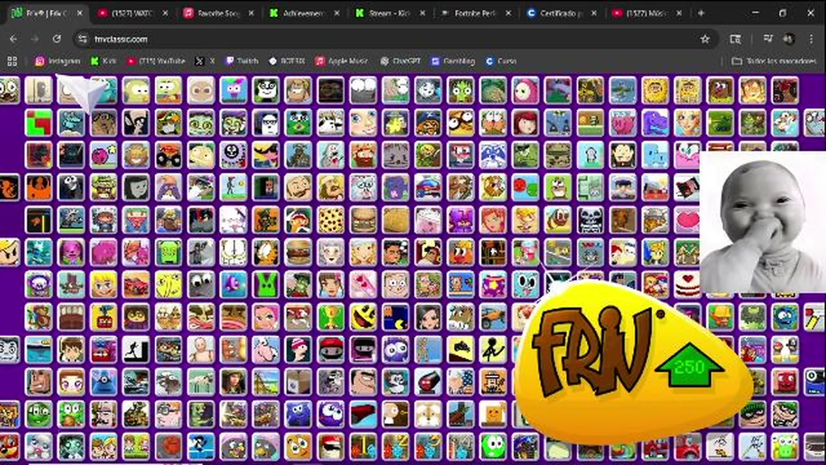The width and height of the screenshot is (826, 465).
Task: Open the Kick bookmark
Action: pos(103,61)
